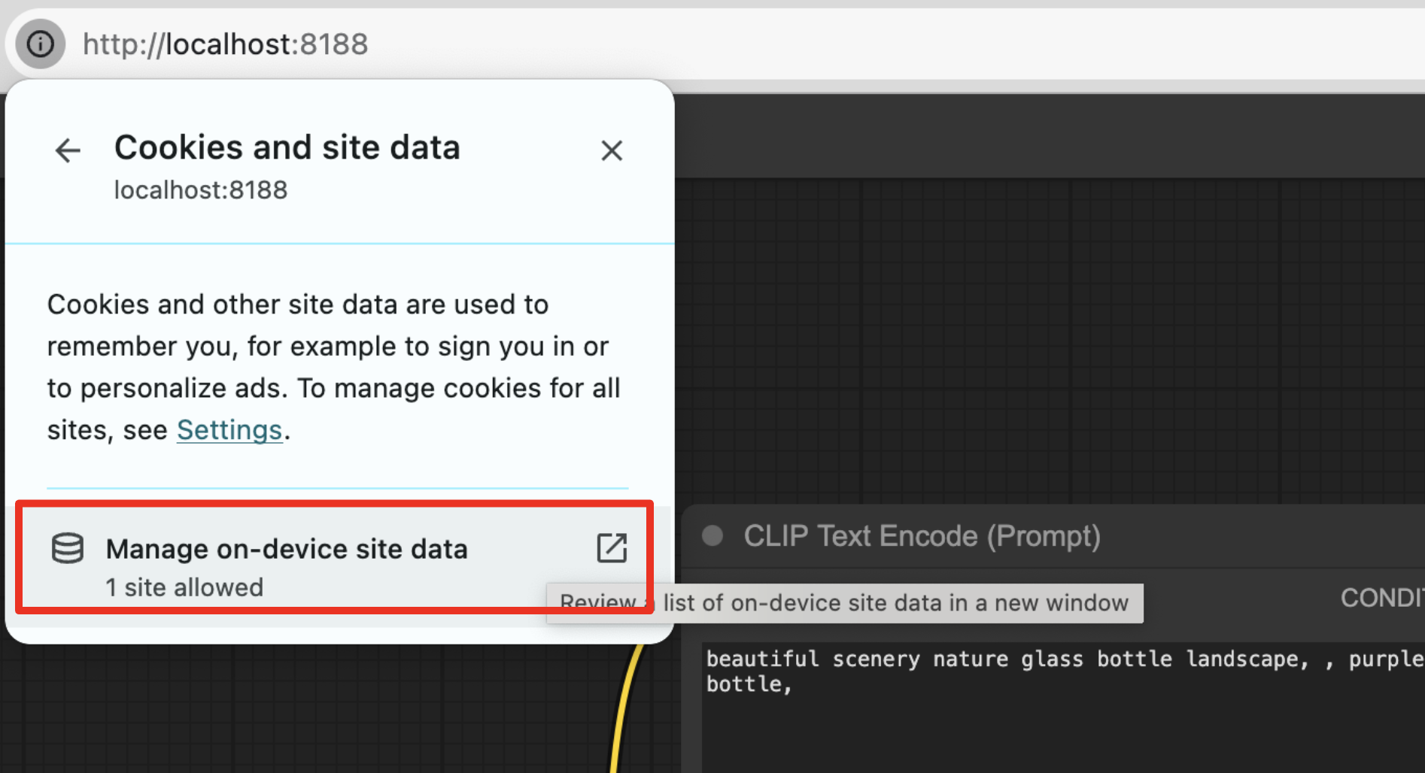This screenshot has width=1425, height=773.
Task: Click the CLIP Text Encode (Prompt) node title
Action: [922, 535]
